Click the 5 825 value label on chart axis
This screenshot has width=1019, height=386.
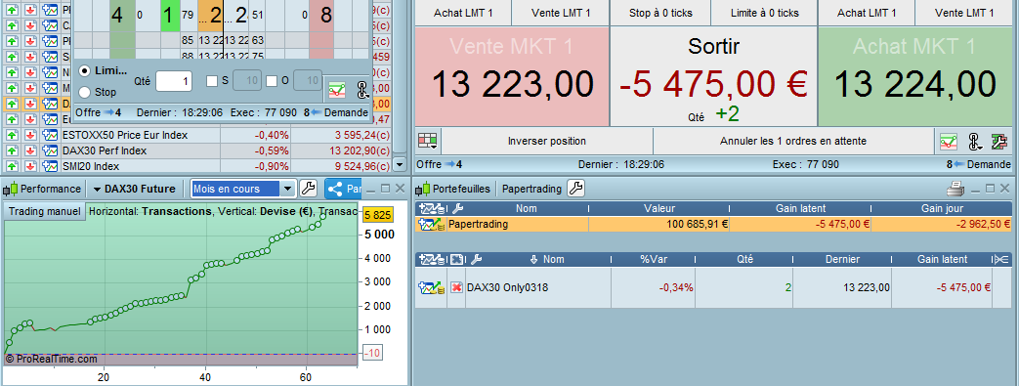point(377,215)
